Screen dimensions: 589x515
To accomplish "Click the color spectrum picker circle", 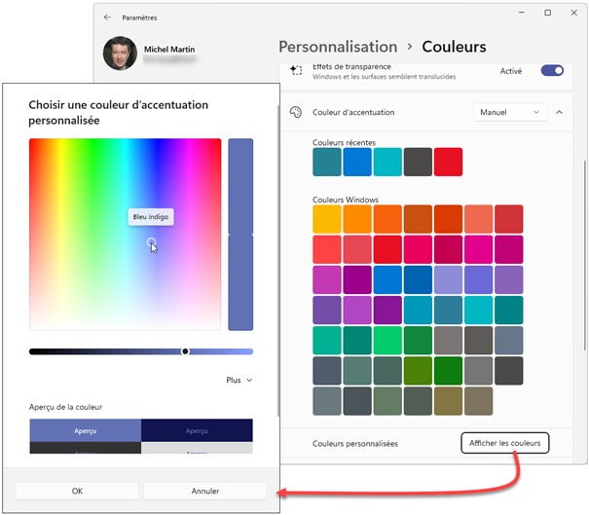I will [151, 242].
